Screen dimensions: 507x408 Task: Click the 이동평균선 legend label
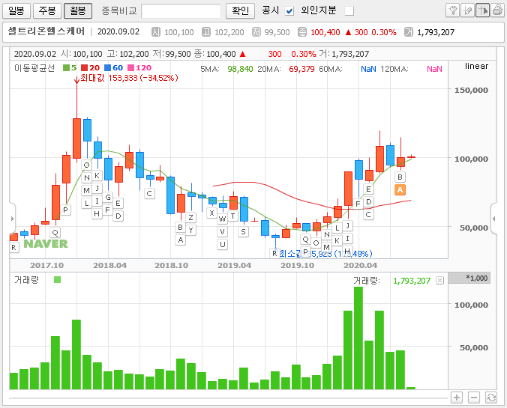pyautogui.click(x=34, y=68)
